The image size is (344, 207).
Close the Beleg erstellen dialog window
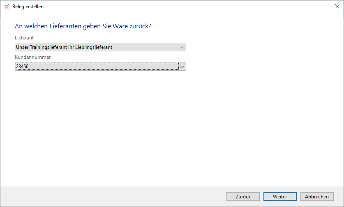pos(337,6)
